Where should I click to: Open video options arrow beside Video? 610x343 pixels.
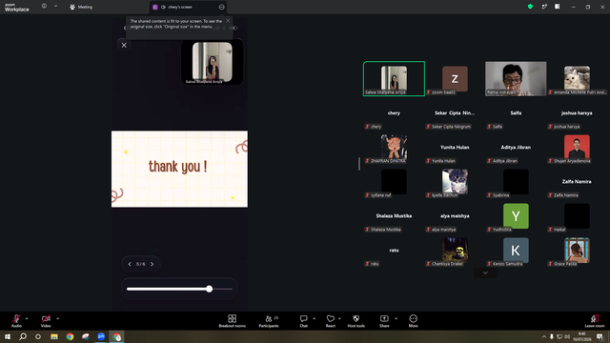pos(57,318)
